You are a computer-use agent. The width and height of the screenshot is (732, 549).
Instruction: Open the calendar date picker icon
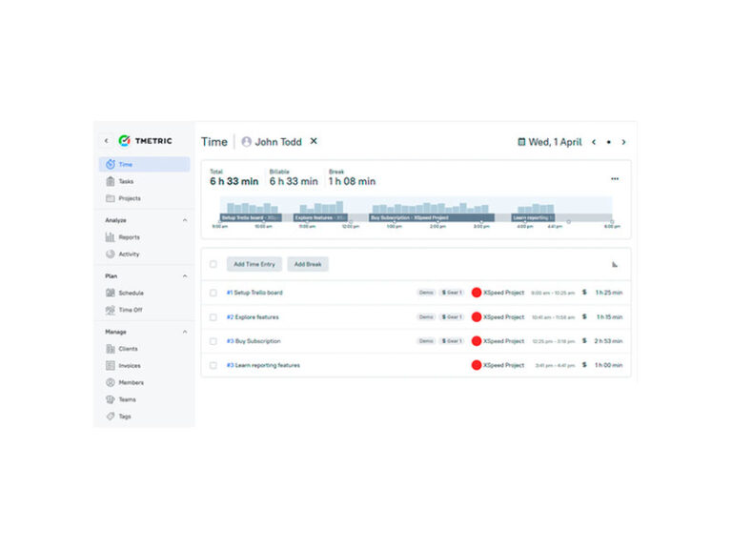[x=521, y=141]
